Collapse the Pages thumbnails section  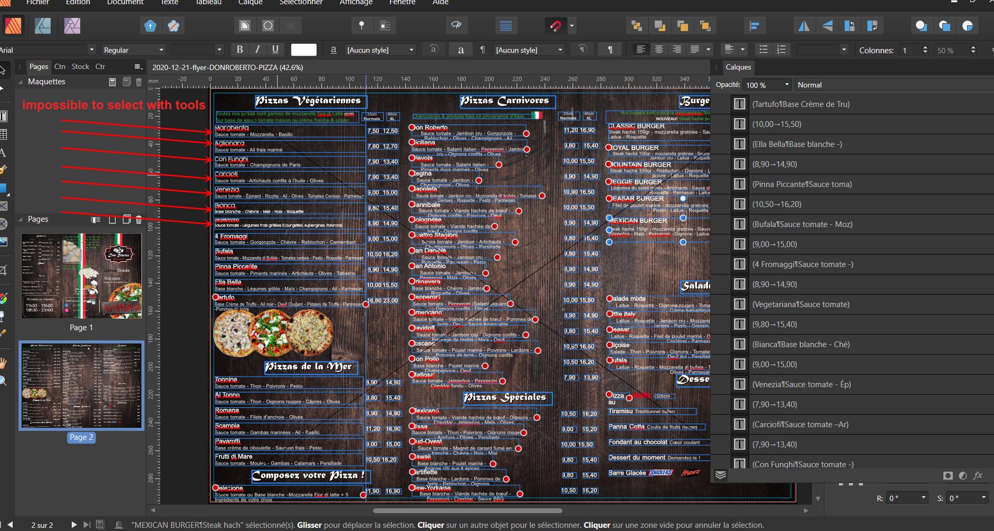coord(21,219)
